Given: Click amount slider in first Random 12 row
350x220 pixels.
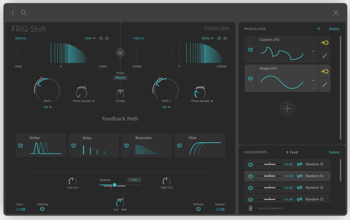Looking at the screenshot, I should click(x=270, y=164).
